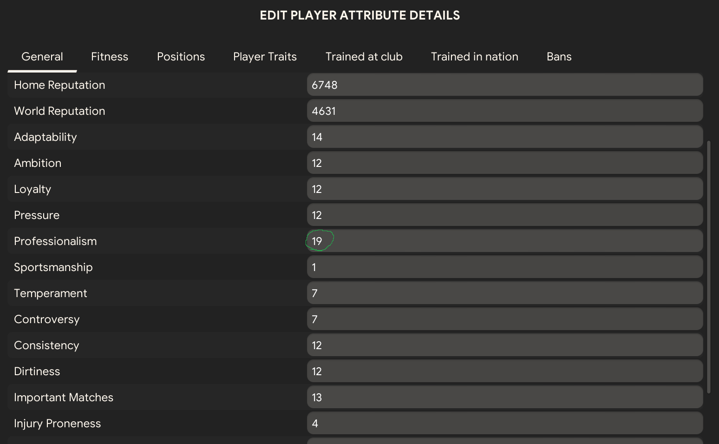Image resolution: width=719 pixels, height=444 pixels.
Task: Open the Trained at club tab
Action: click(364, 57)
